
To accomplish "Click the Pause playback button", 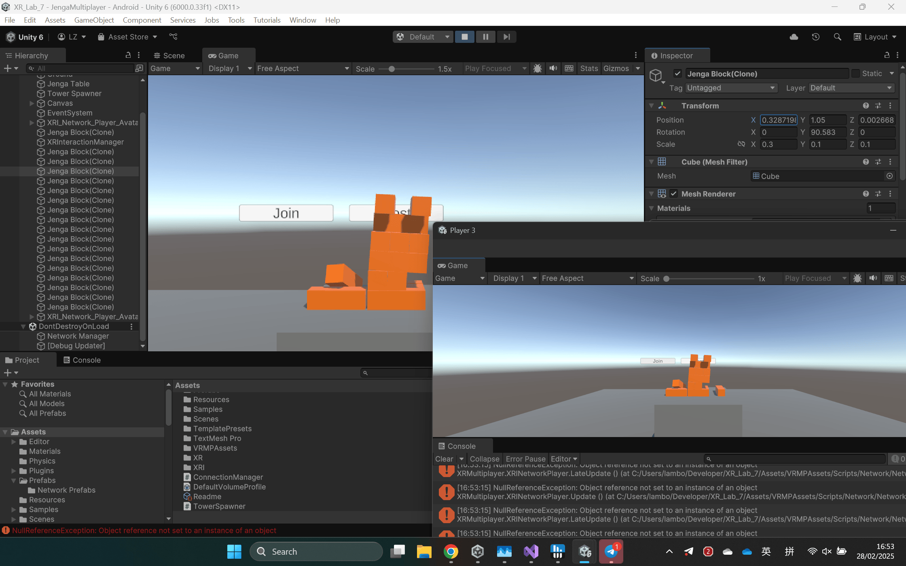I will click(485, 37).
